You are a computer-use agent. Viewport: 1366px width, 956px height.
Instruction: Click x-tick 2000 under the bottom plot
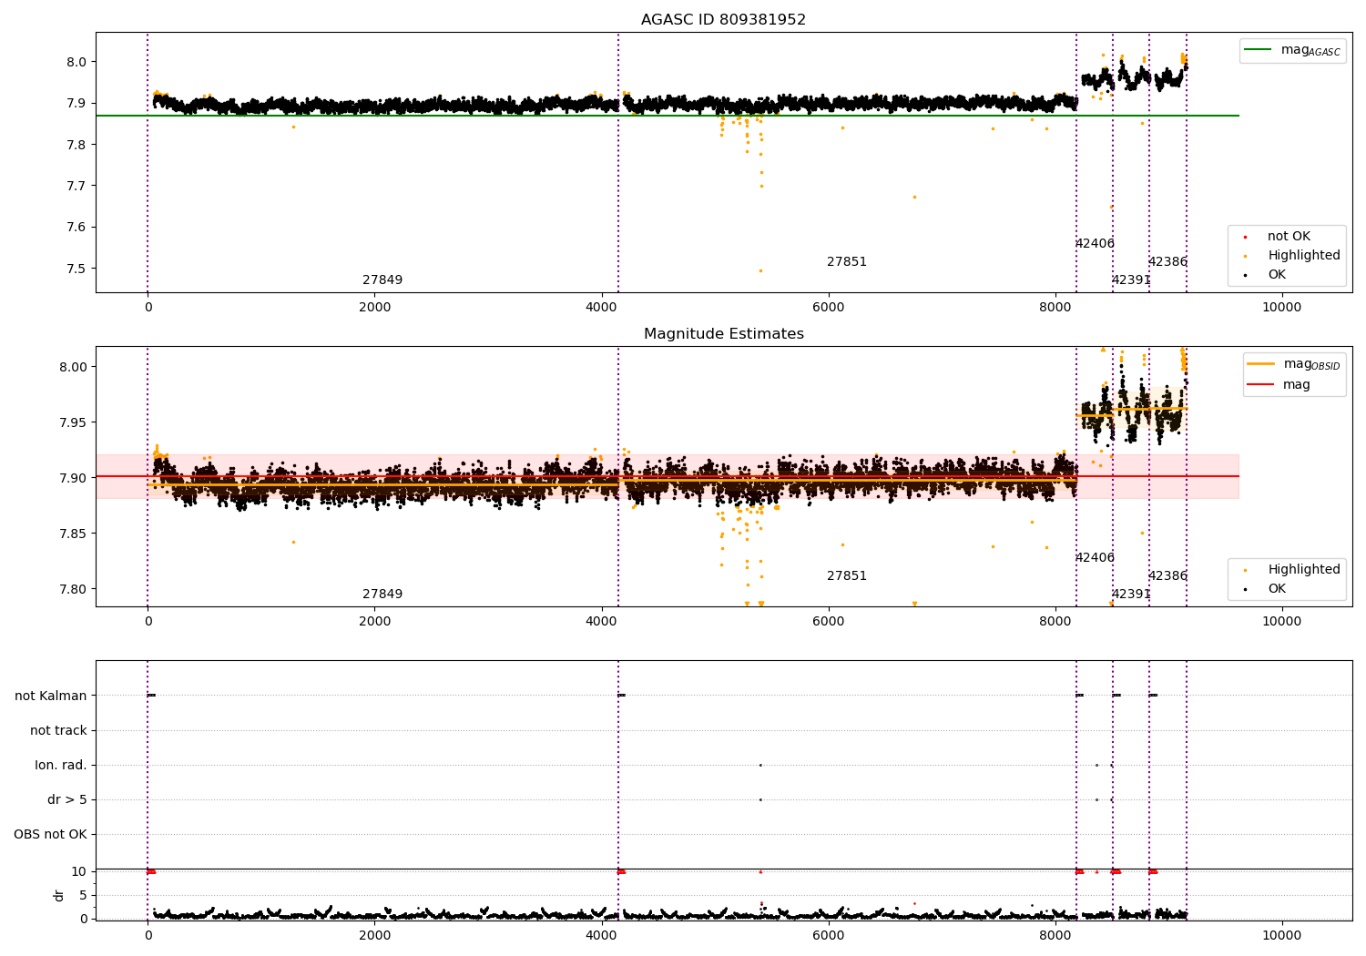click(374, 935)
